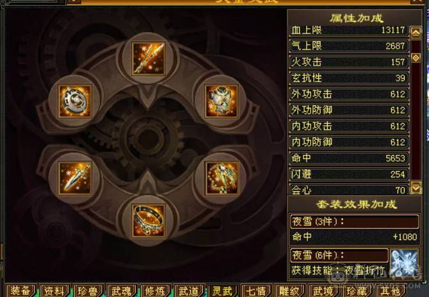Image resolution: width=429 pixels, height=297 pixels.
Task: Select the 修炼 tab
Action: tap(154, 291)
